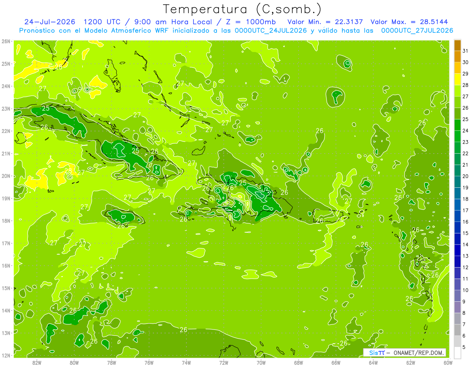Click the "Sisπ" logo text
This screenshot has height=368, width=476.
pyautogui.click(x=377, y=353)
